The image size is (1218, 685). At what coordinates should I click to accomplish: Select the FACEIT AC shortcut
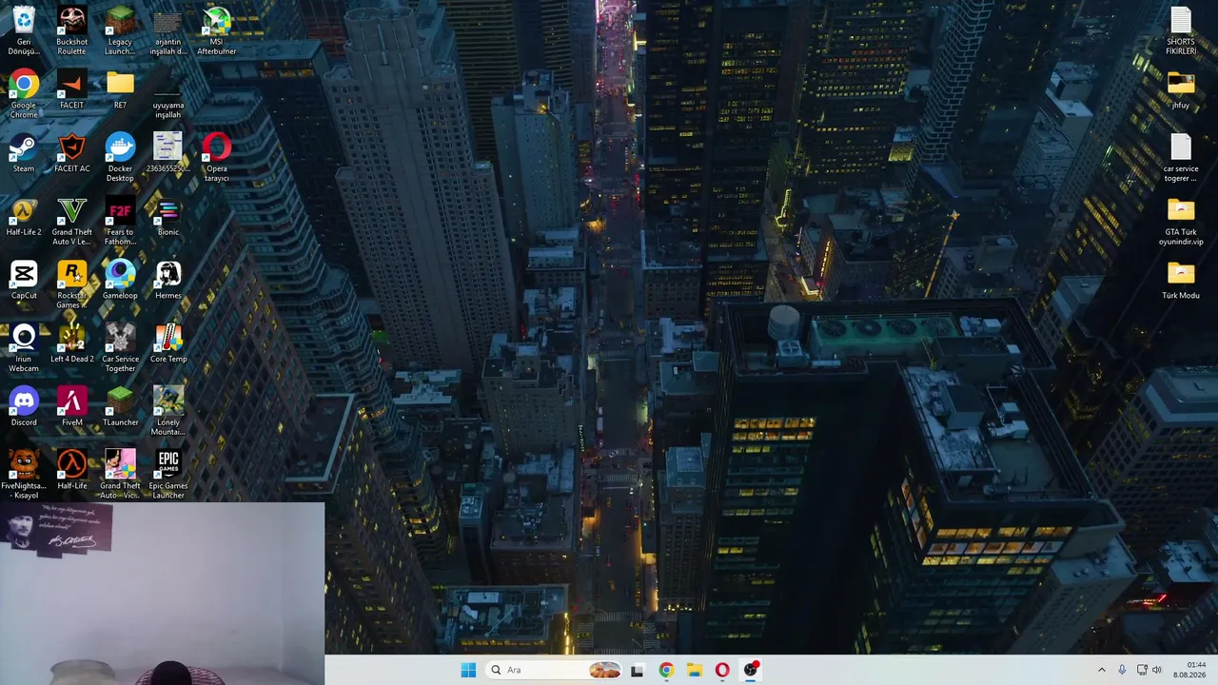(71, 153)
